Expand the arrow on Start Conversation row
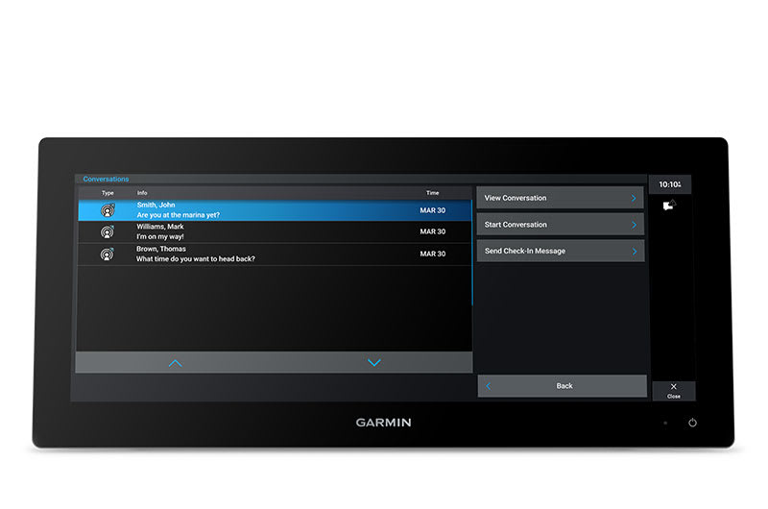Image resolution: width=768 pixels, height=509 pixels. coord(634,225)
